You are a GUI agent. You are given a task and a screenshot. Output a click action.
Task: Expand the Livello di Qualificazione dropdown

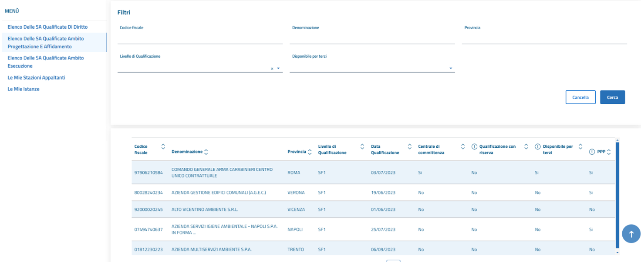coord(278,69)
